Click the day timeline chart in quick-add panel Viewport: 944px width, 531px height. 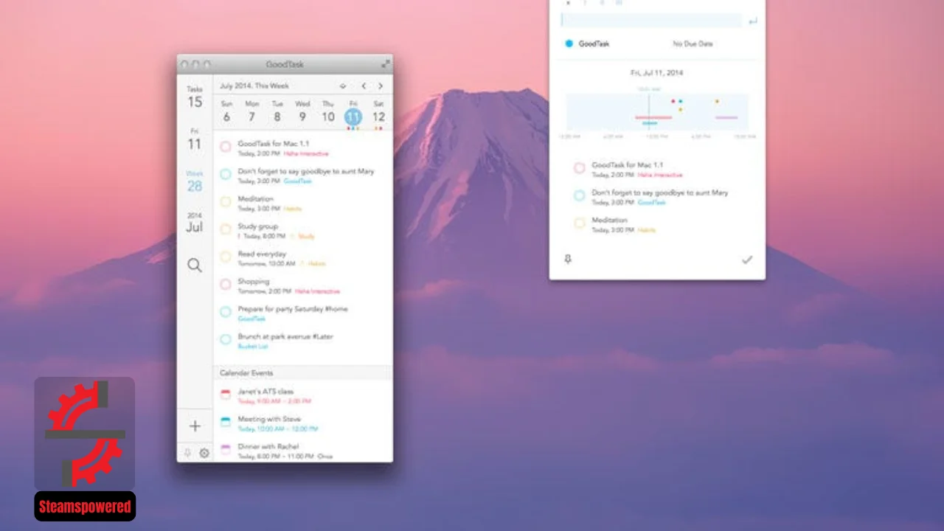pos(657,112)
